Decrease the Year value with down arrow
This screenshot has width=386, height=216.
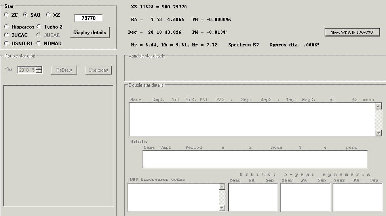point(39,71)
